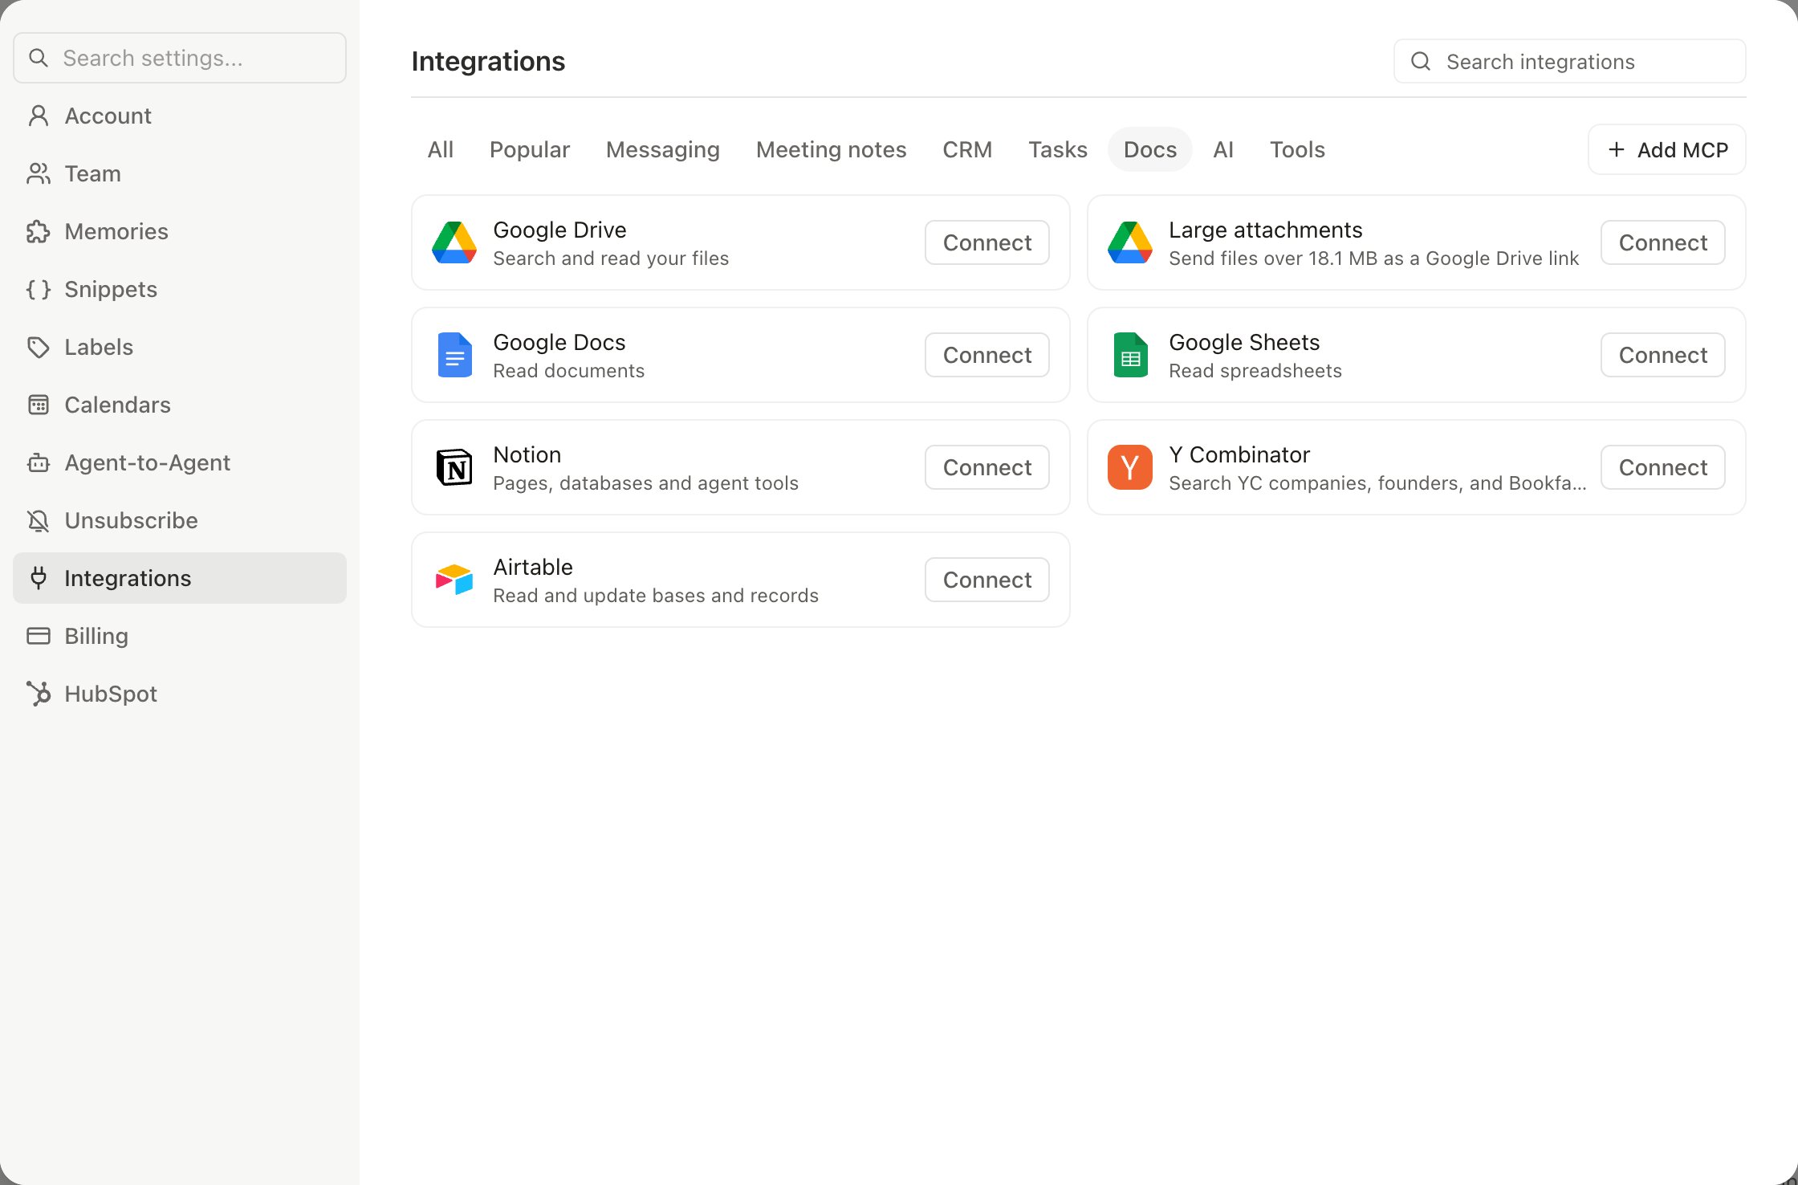Select the Docs tab
The width and height of the screenshot is (1798, 1185).
click(1150, 149)
